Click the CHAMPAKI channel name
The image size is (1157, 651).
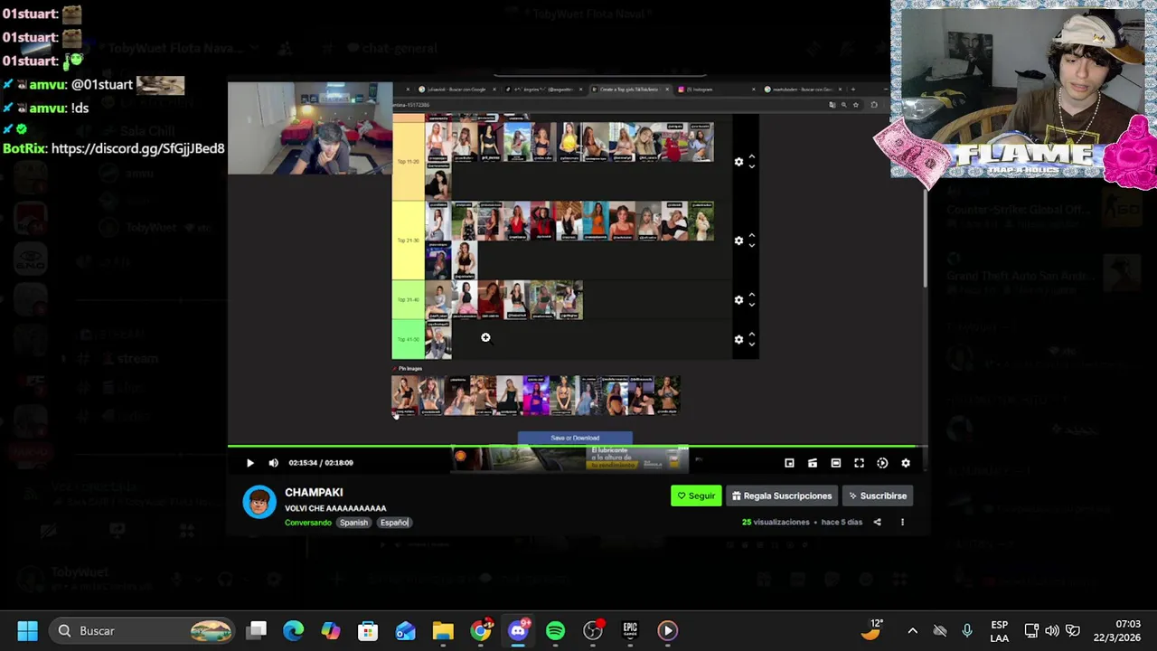click(314, 492)
